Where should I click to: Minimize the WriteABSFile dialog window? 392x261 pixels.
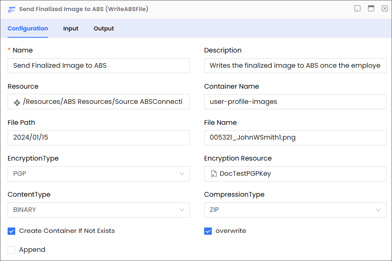pyautogui.click(x=357, y=9)
